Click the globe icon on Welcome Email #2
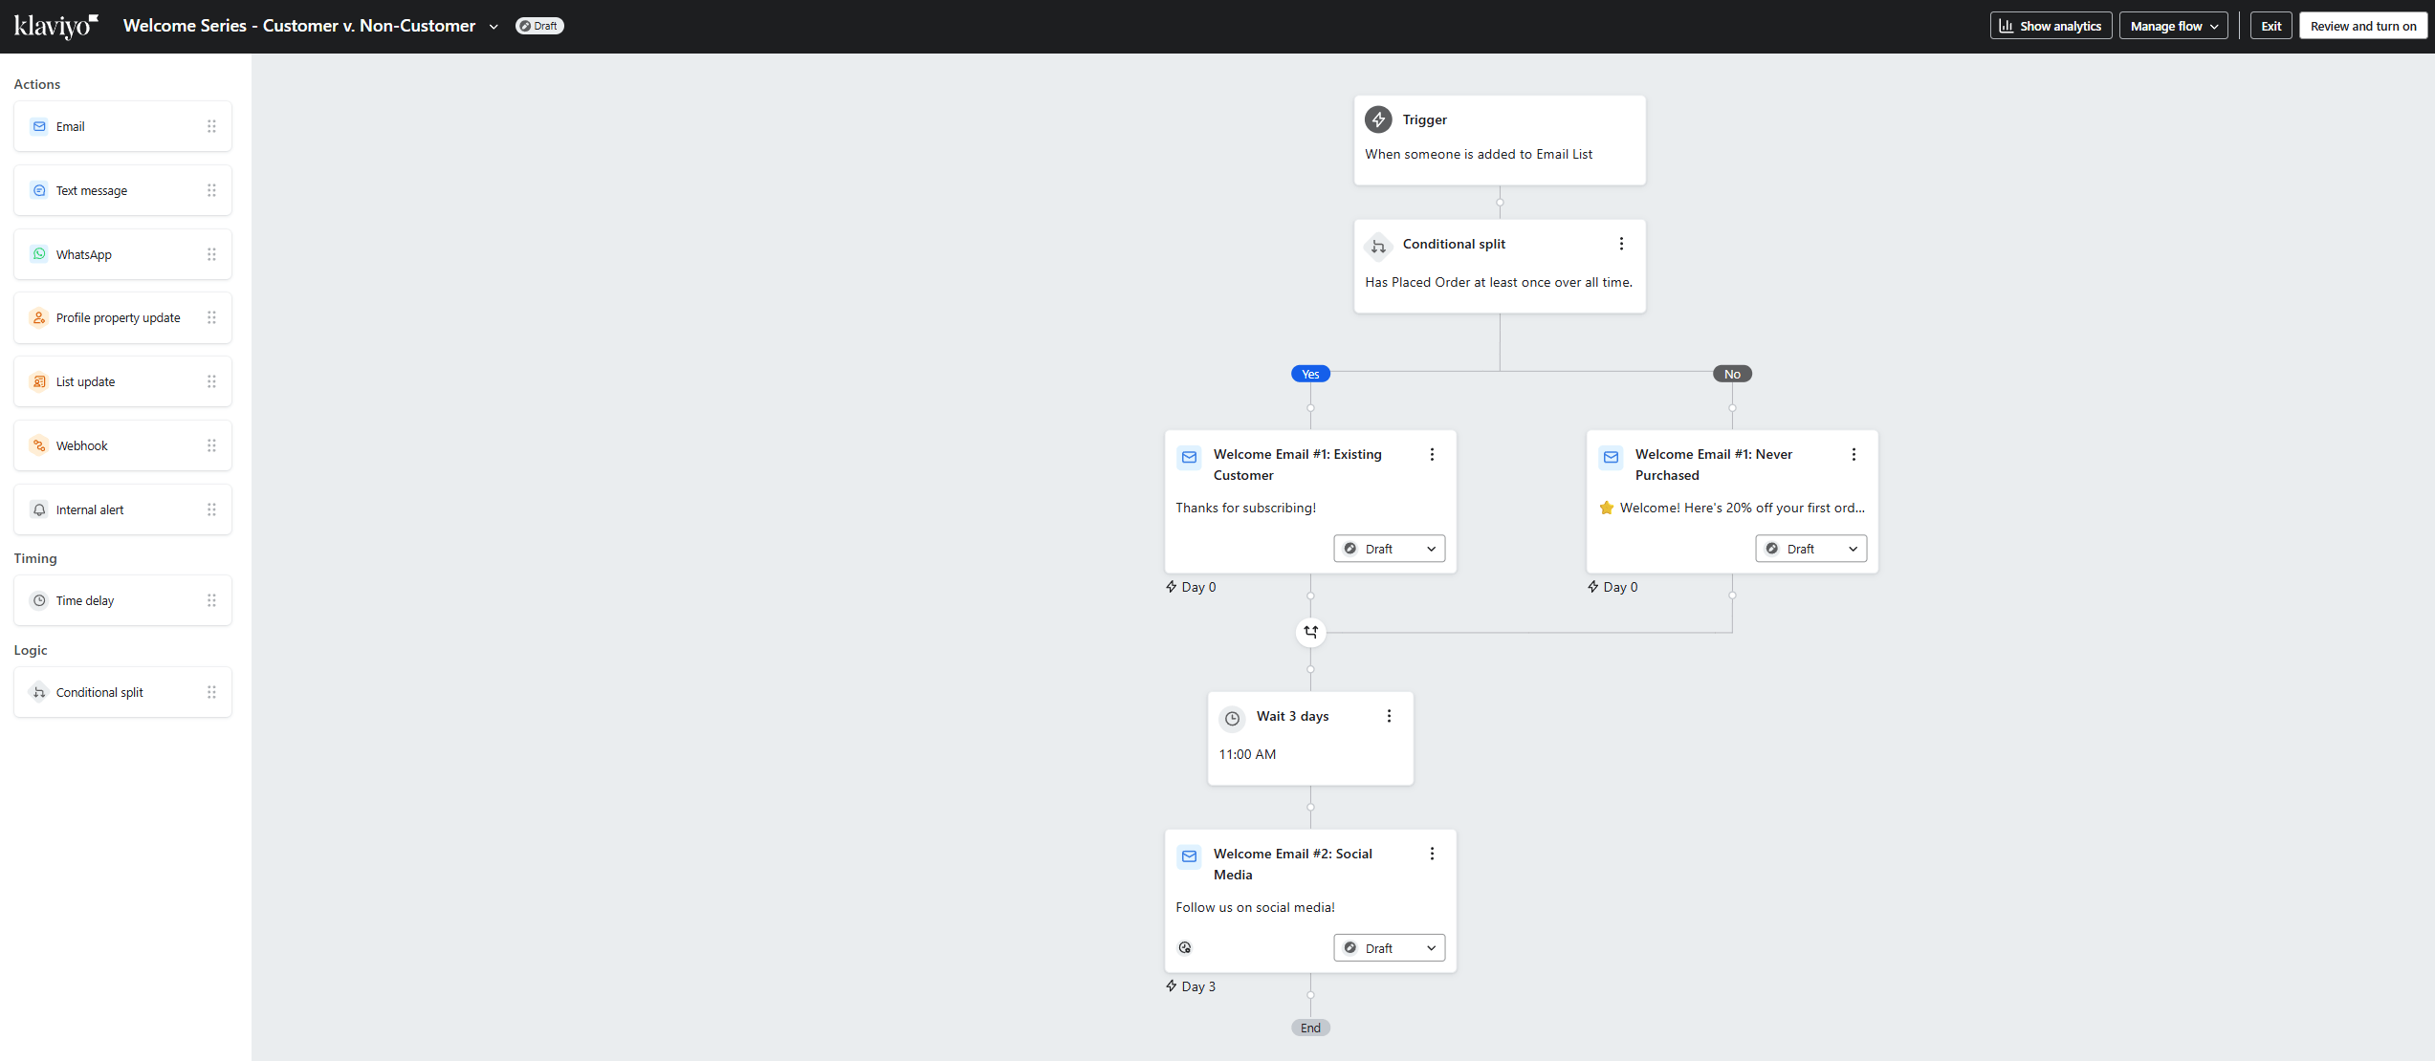The width and height of the screenshot is (2435, 1061). 1185,946
